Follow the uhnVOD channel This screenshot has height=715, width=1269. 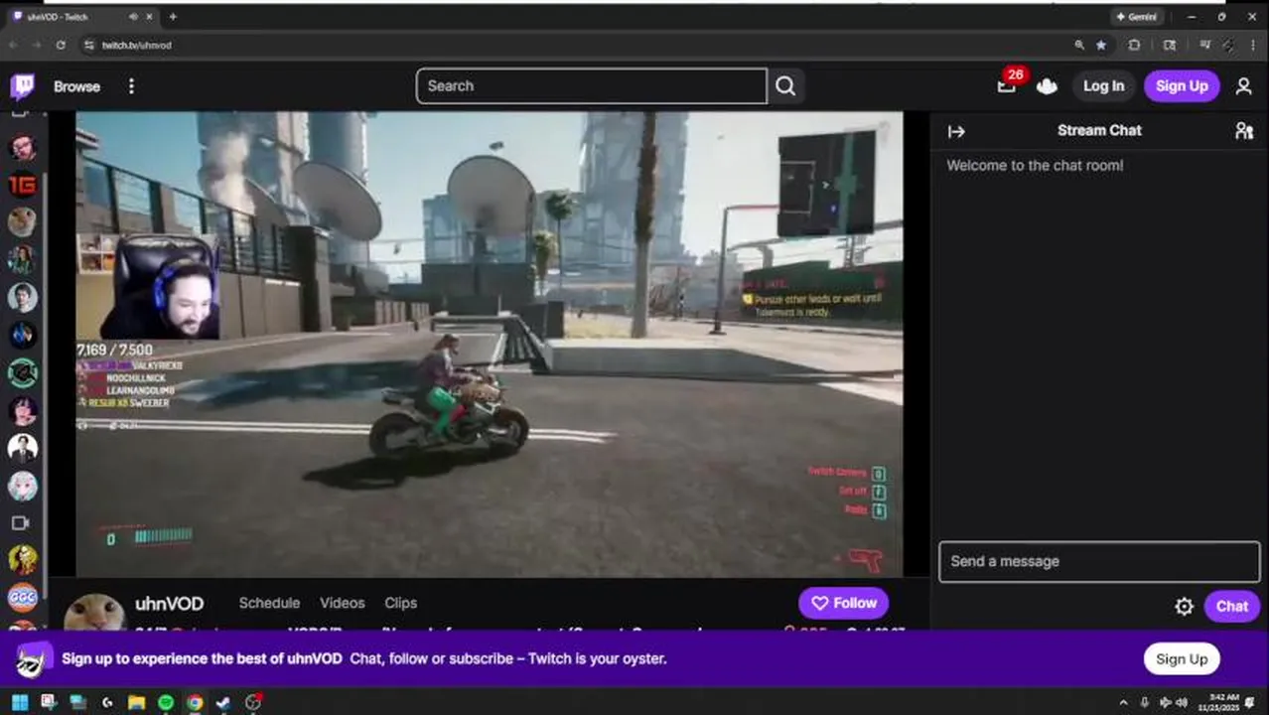coord(843,603)
